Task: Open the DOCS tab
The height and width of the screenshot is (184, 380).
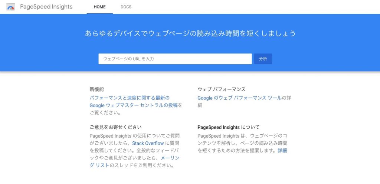Action: (x=126, y=7)
